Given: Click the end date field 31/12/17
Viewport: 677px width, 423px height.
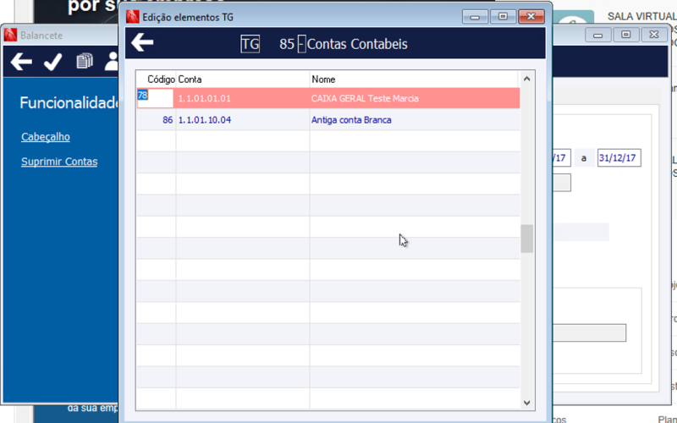Looking at the screenshot, I should [619, 158].
